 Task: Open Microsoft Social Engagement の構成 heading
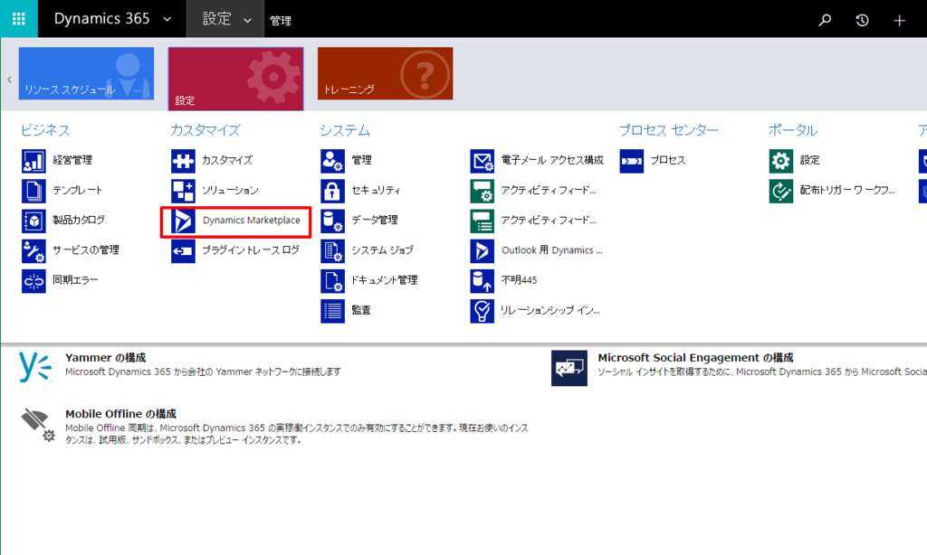(x=695, y=358)
